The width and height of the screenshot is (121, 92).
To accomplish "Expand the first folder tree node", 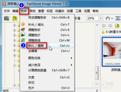I will coord(14,25).
